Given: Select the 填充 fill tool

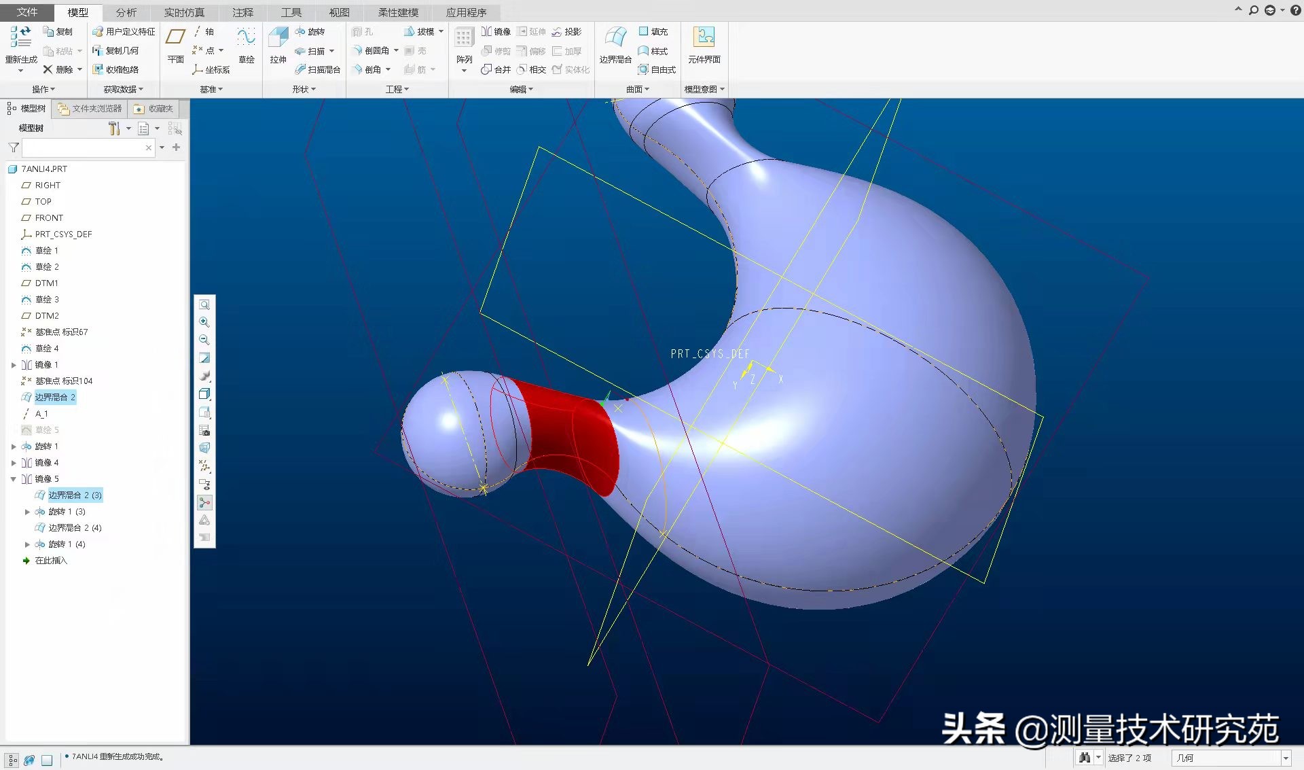Looking at the screenshot, I should click(653, 31).
